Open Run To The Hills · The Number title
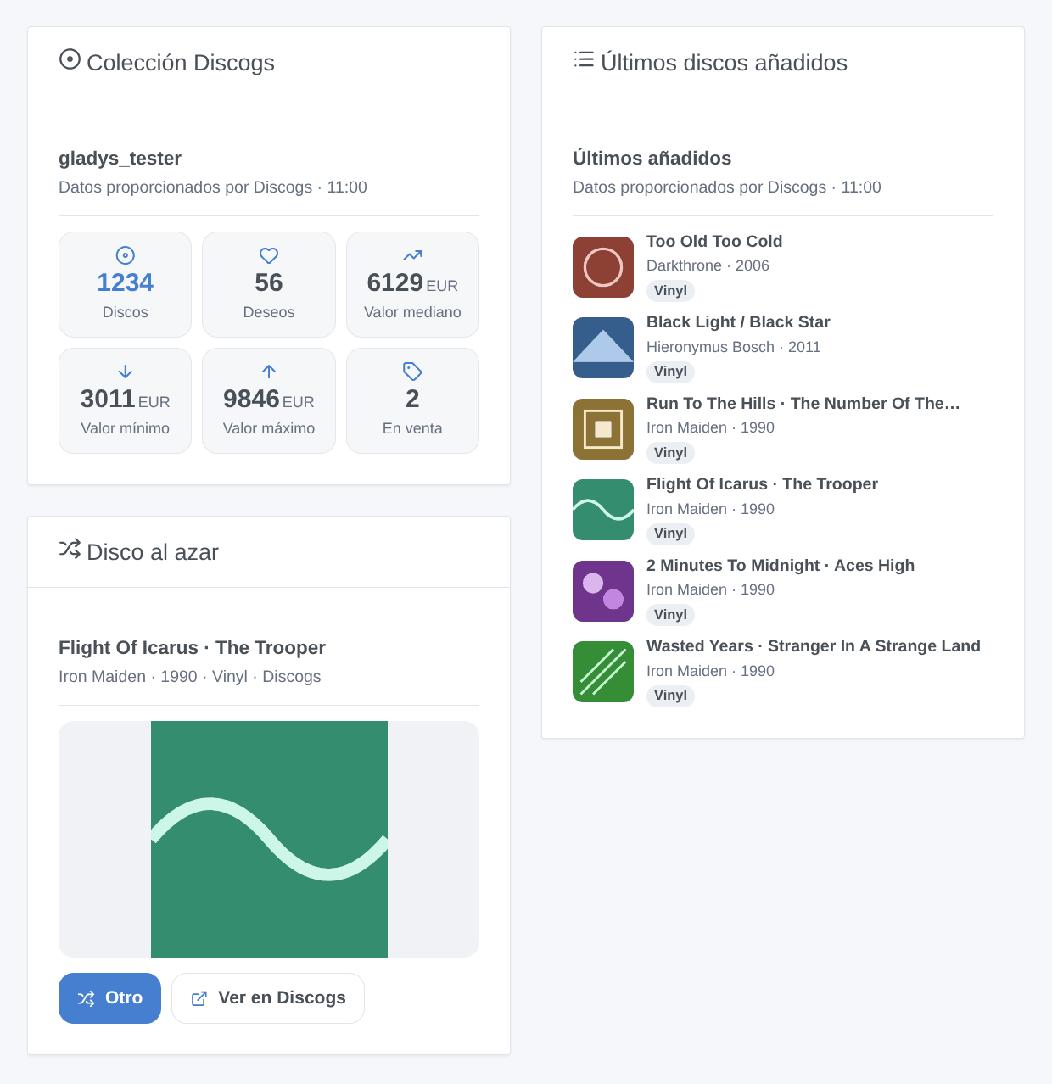The image size is (1052, 1084). coord(803,404)
